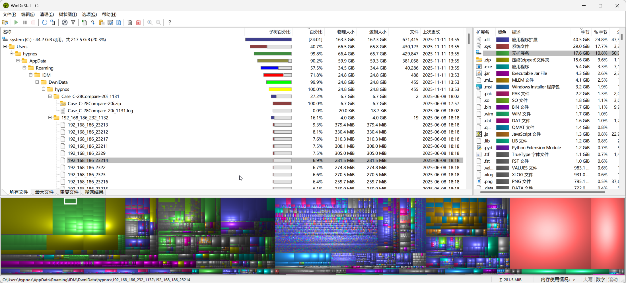Viewport: 626px width, 283px height.
Task: Pause the current scan
Action: pyautogui.click(x=25, y=22)
